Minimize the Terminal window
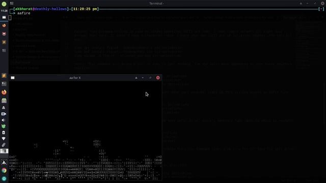Viewport: 326px width, 183px height. pos(308,4)
